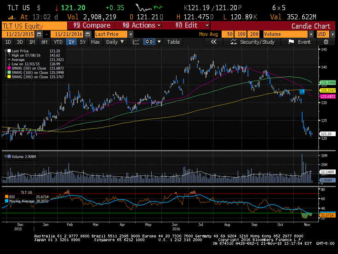Open the USD currency dropdown arrow
338x254 pixels.
[332, 34]
